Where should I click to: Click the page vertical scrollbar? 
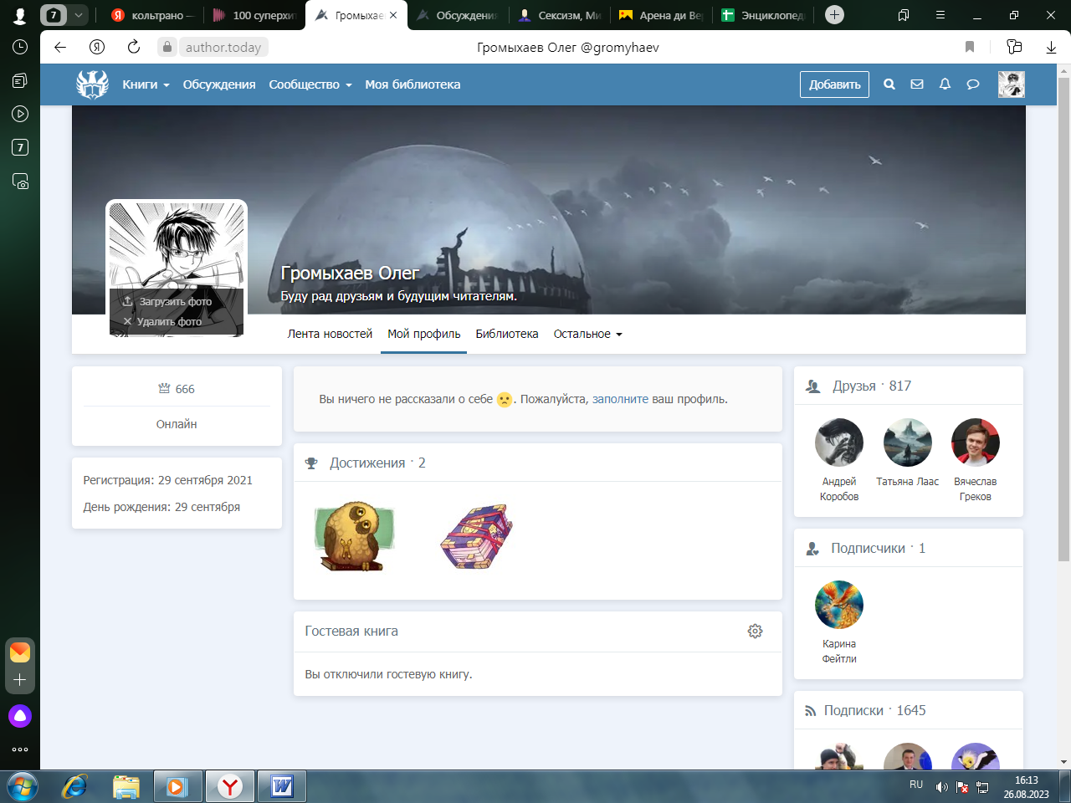[x=1063, y=318]
